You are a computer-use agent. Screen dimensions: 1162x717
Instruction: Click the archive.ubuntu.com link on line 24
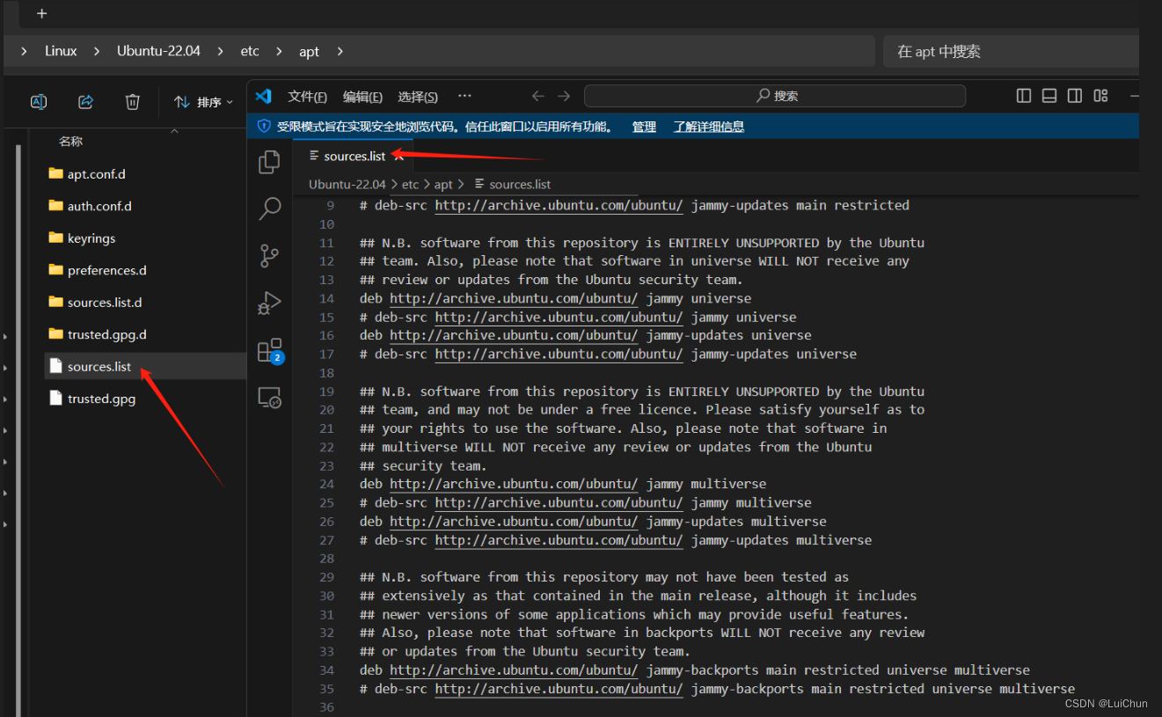(x=514, y=484)
